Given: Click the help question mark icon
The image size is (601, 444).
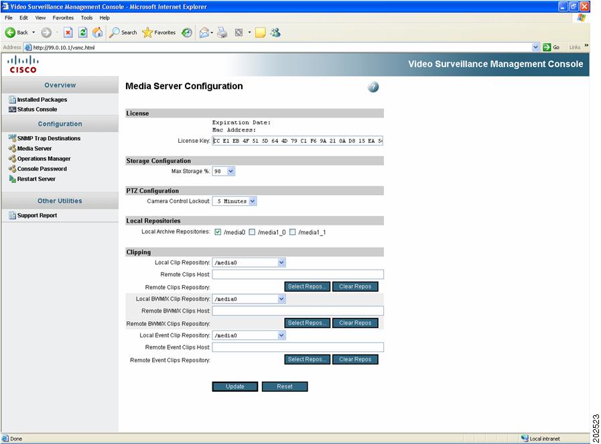Looking at the screenshot, I should coord(373,87).
